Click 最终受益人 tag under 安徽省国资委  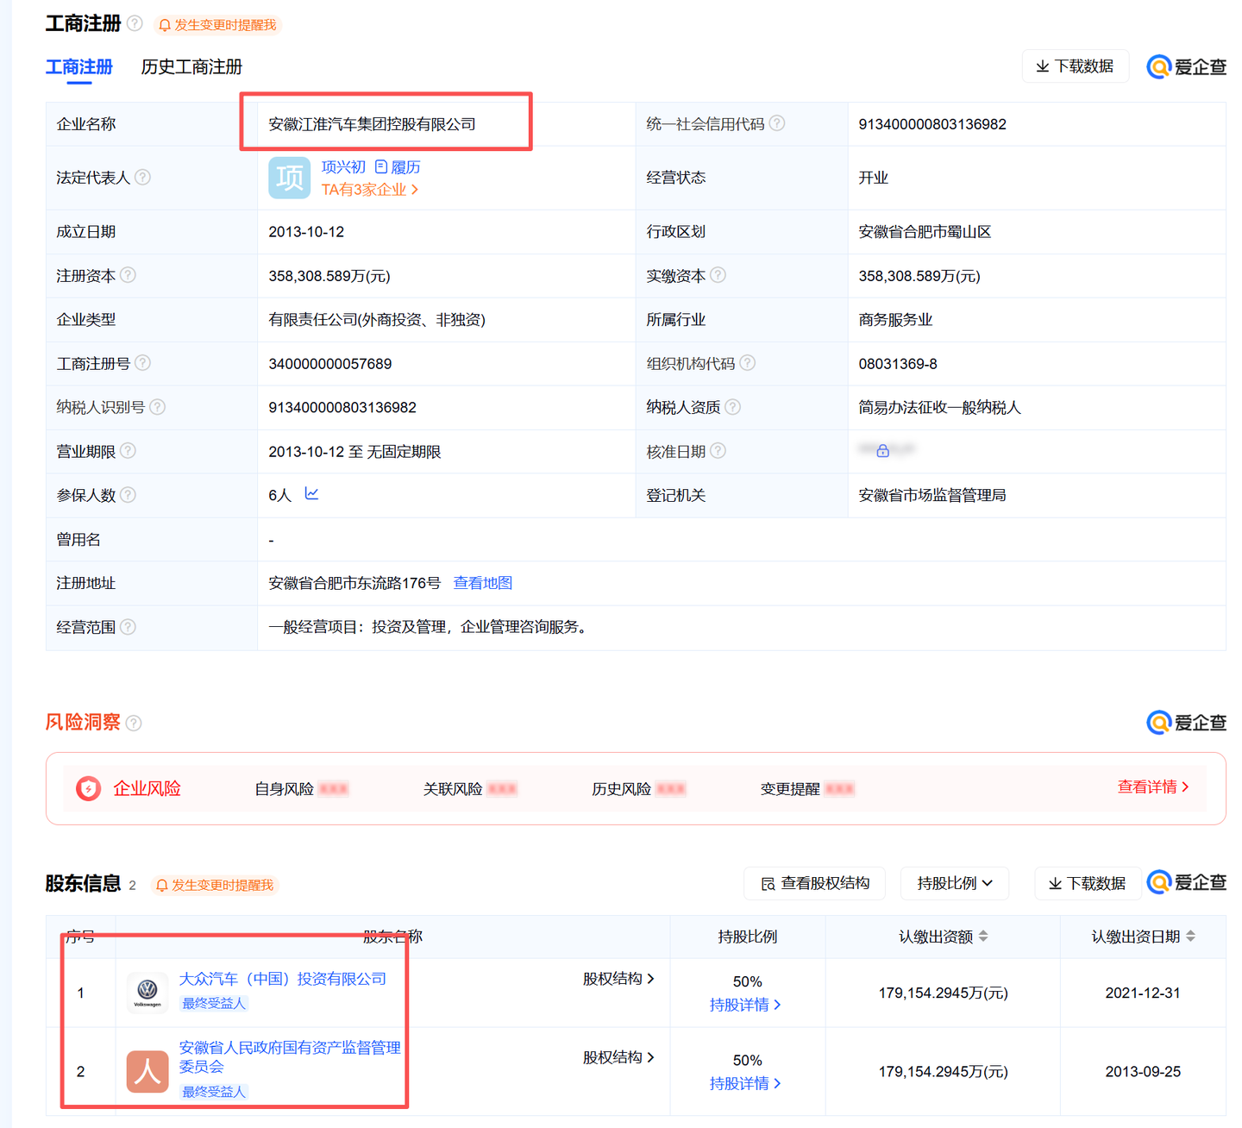pos(214,1092)
